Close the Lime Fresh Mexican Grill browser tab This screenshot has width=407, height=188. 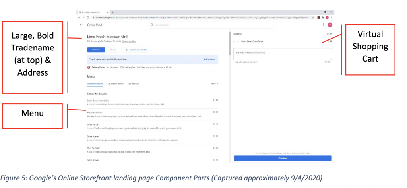108,12
